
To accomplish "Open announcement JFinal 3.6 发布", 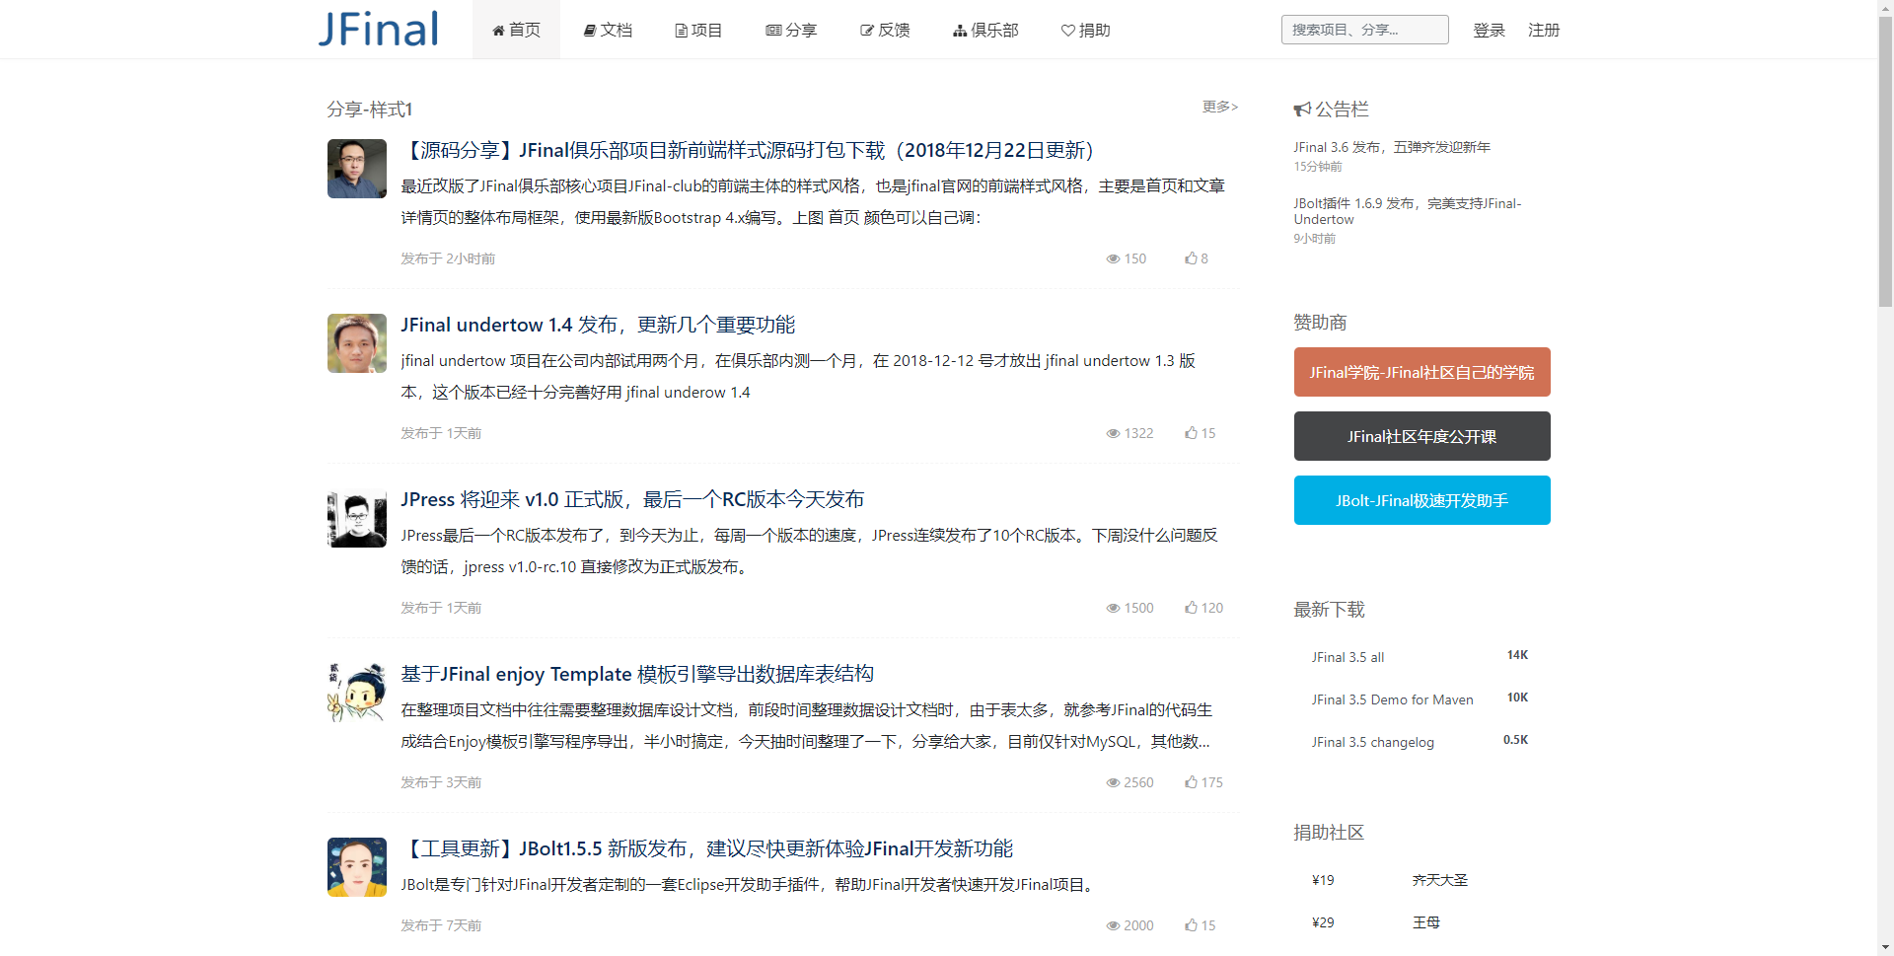I will (1392, 147).
